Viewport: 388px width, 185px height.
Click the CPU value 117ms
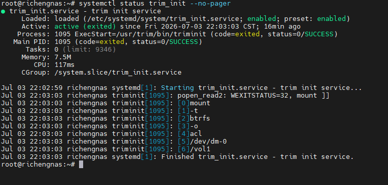[65, 65]
